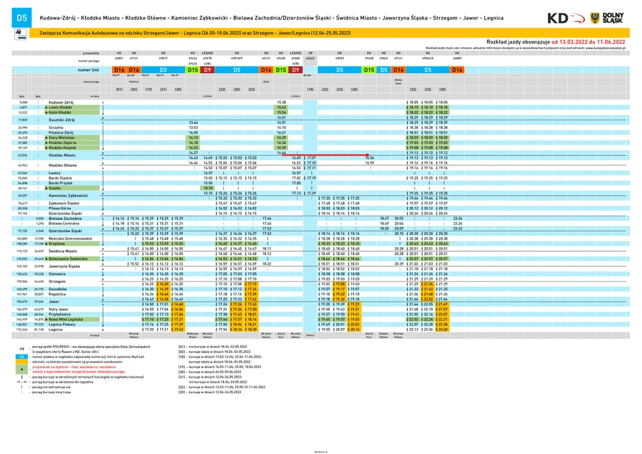This screenshot has height=454, width=642.
Task: Click the request-stop triangle beside Krzyżowa
Action: click(x=46, y=243)
